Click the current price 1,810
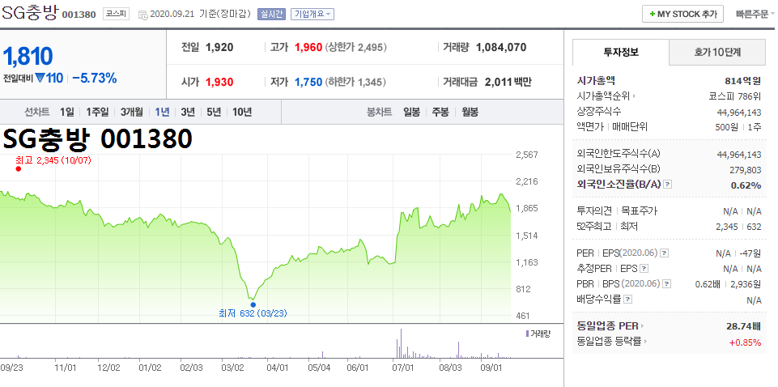The width and height of the screenshot is (778, 387). point(28,57)
